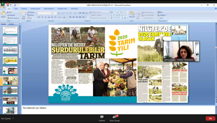Switch to Anahat outline pane tab
Viewport: 217px width, 123px height.
(x=11, y=24)
